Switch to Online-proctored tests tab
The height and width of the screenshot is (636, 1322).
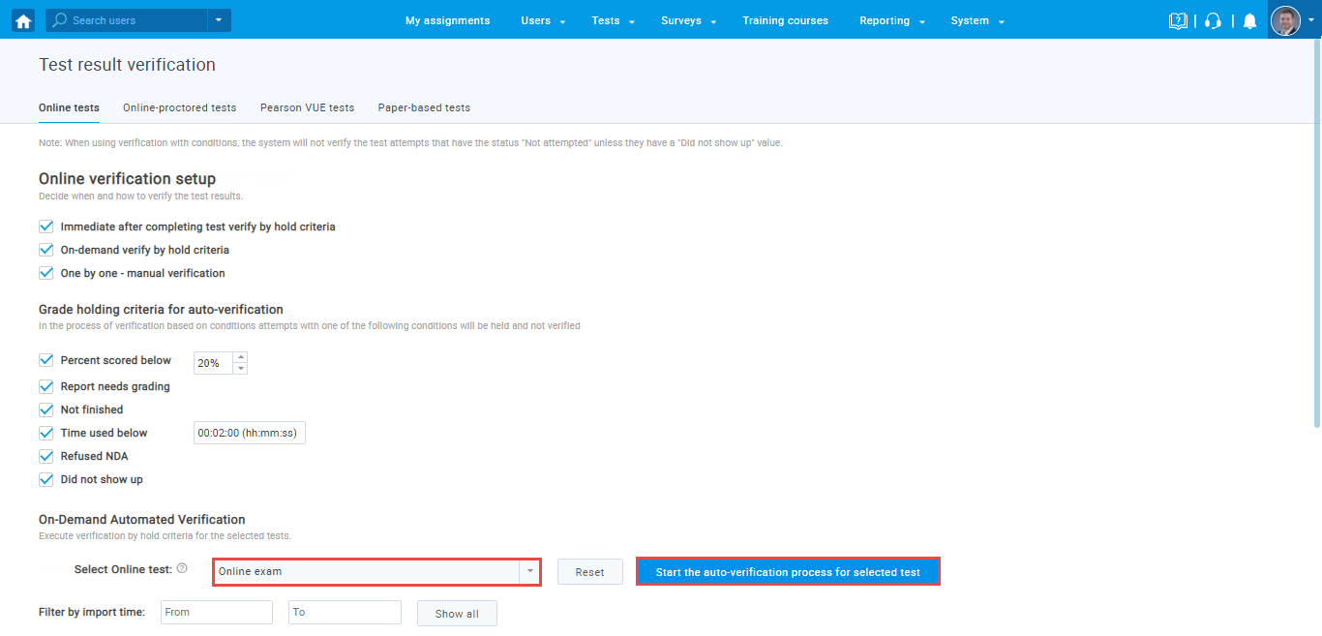pos(179,107)
